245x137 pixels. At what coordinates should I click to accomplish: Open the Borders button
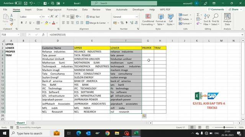click(38, 23)
